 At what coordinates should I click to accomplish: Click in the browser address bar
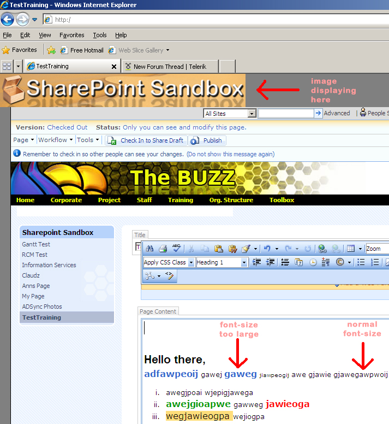click(216, 20)
